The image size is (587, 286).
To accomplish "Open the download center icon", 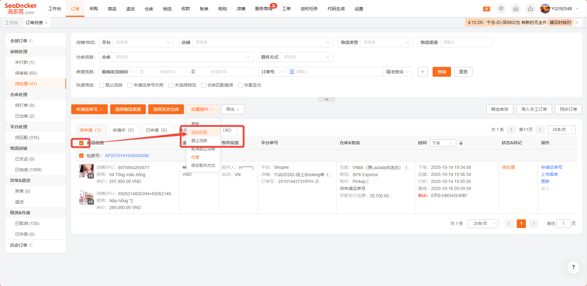I will tap(516, 9).
